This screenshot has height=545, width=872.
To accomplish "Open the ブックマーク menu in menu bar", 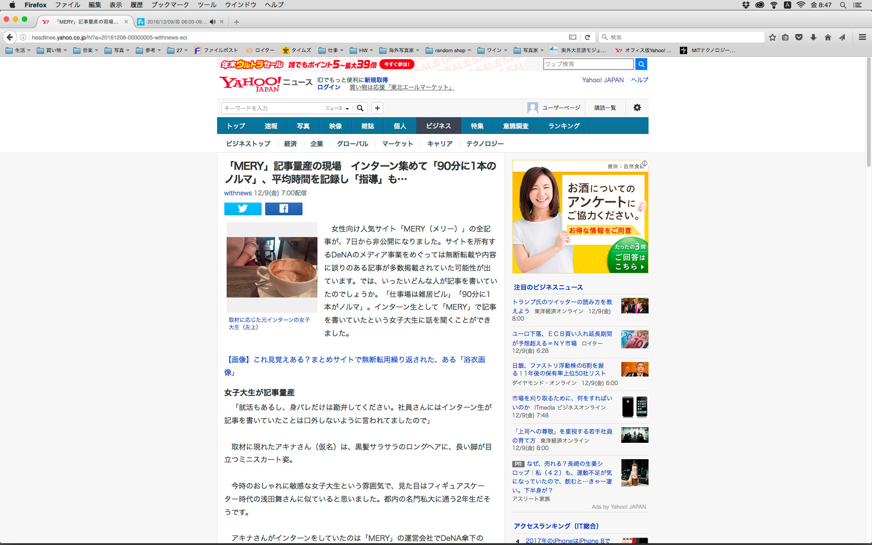I will [170, 5].
